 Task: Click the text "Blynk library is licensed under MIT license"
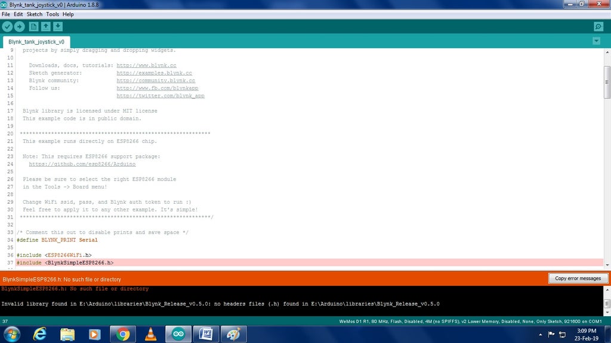click(x=90, y=111)
